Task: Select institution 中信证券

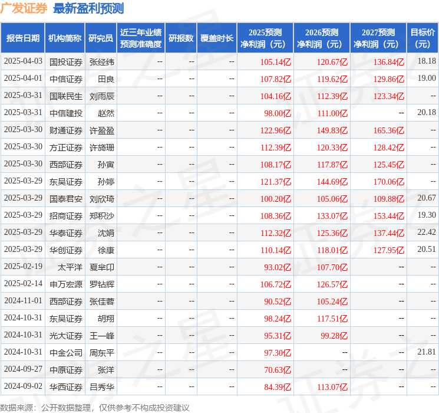Action: [66, 79]
